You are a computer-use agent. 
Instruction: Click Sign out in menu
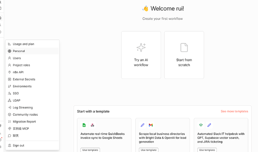click(x=32, y=145)
